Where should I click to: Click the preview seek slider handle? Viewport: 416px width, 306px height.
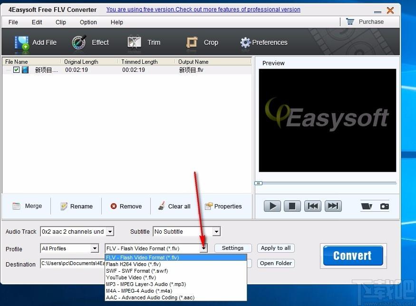258,183
